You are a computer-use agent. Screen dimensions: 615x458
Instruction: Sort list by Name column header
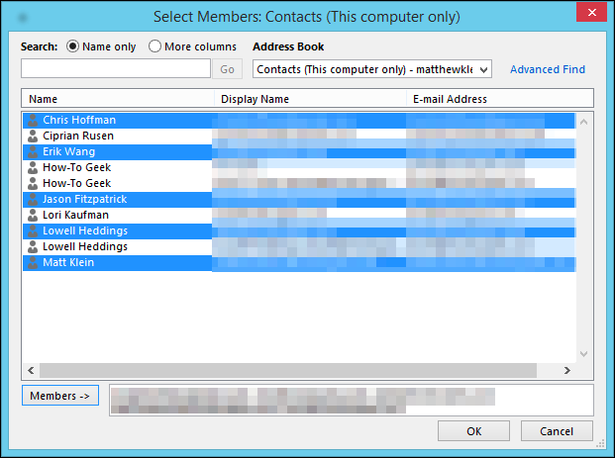[117, 99]
